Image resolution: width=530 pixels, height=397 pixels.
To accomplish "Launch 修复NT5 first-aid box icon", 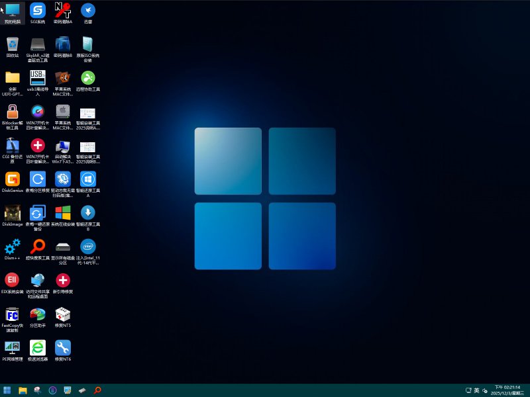I will pos(63,317).
